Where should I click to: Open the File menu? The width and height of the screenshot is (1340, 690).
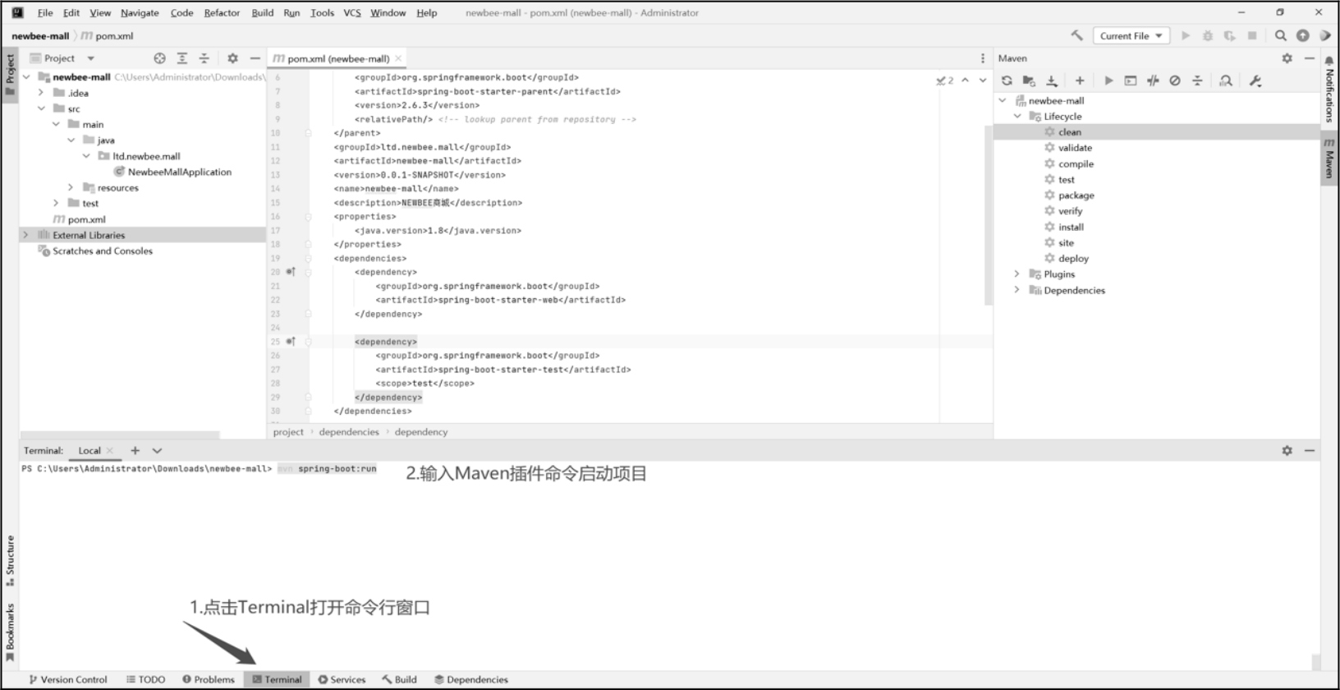tap(45, 12)
